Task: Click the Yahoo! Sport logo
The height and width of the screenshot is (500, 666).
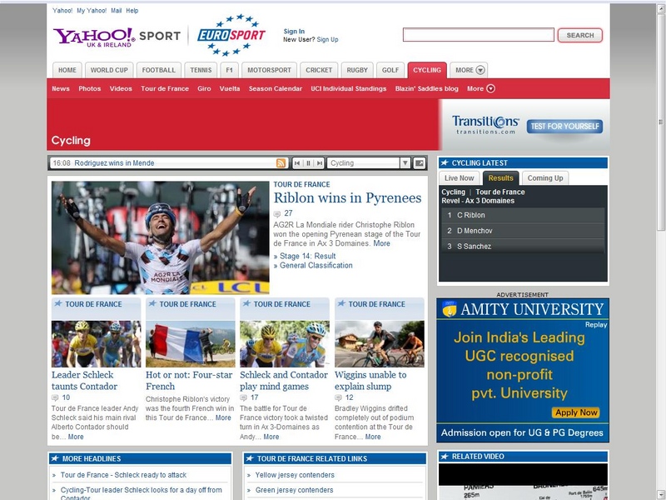Action: pos(117,37)
